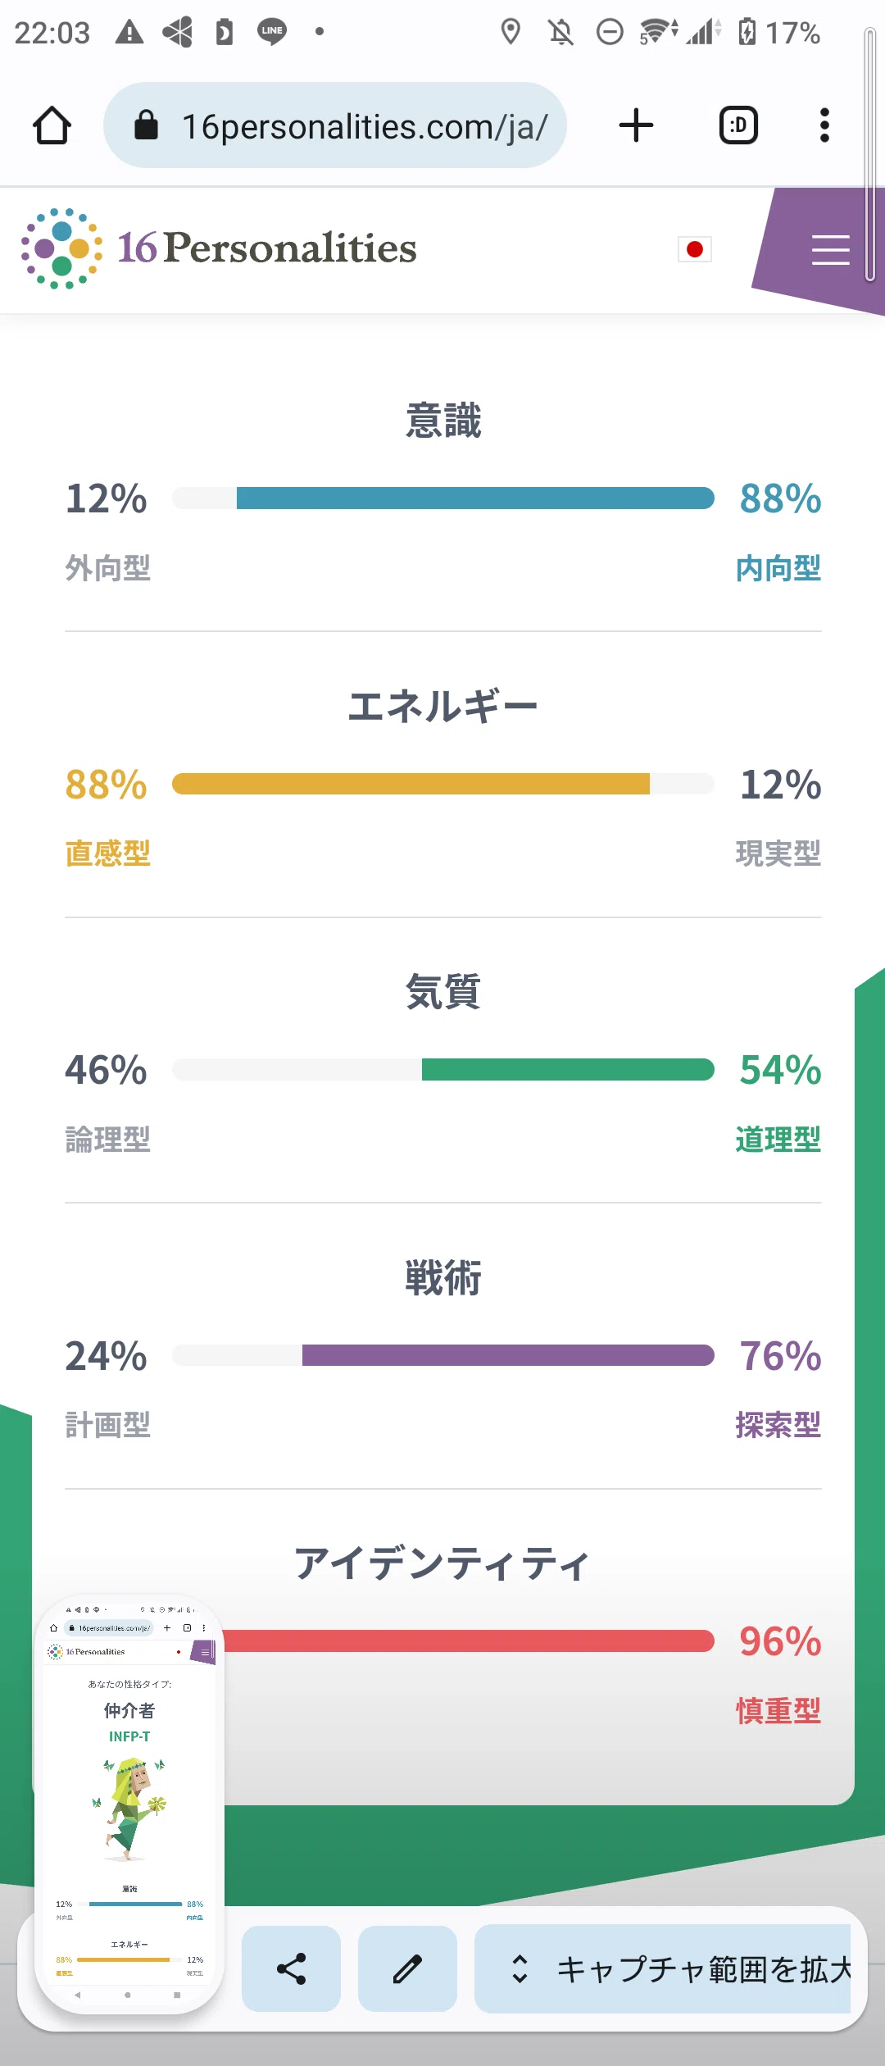This screenshot has width=885, height=2066.
Task: Tap the share screenshot icon
Action: (291, 1968)
